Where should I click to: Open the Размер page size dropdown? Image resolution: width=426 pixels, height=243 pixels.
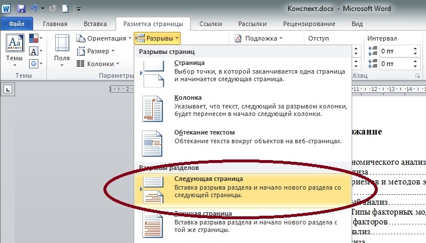pos(96,51)
